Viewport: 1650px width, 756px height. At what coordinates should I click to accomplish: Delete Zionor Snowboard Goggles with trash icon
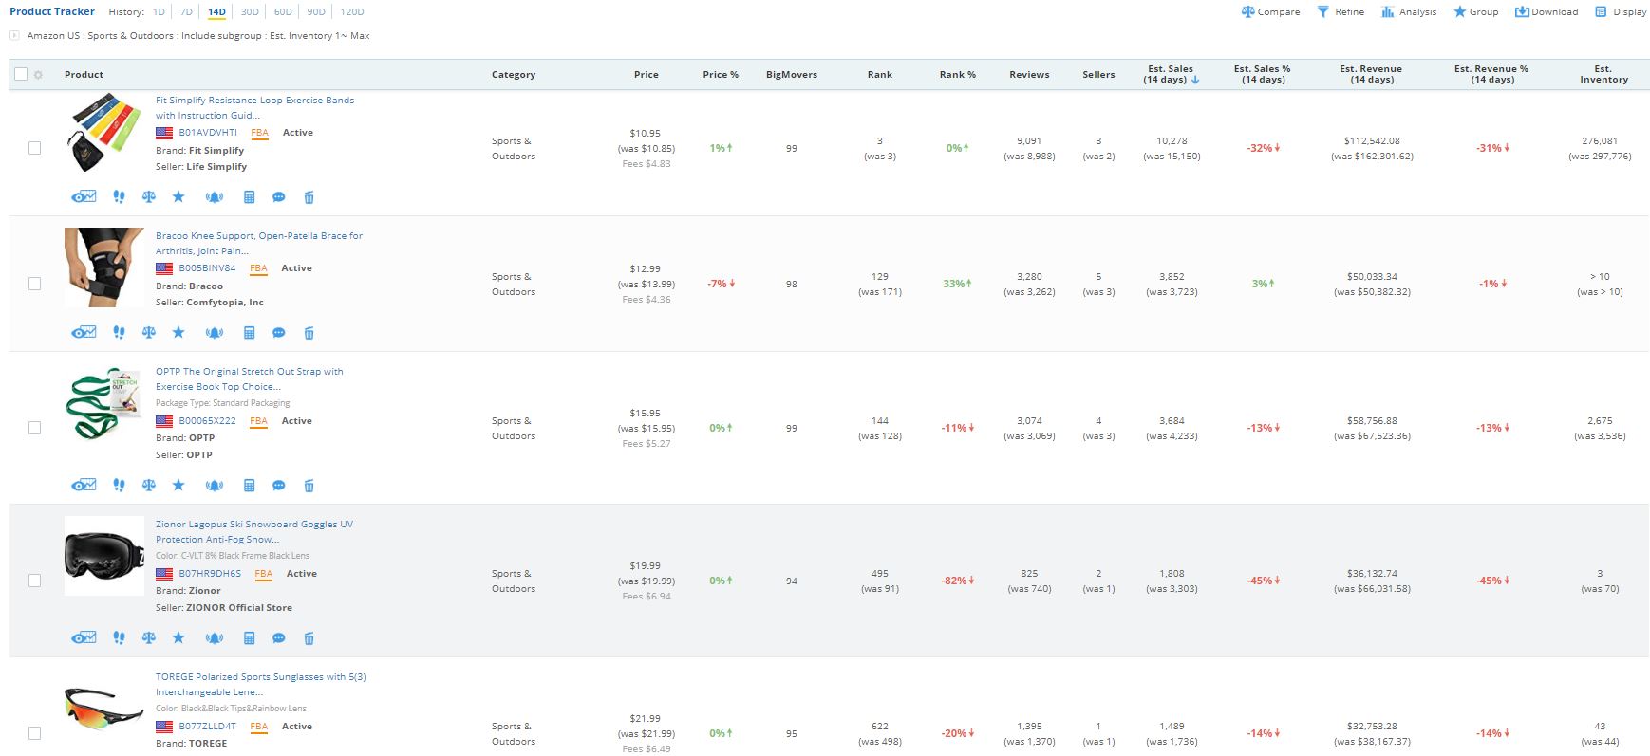309,638
